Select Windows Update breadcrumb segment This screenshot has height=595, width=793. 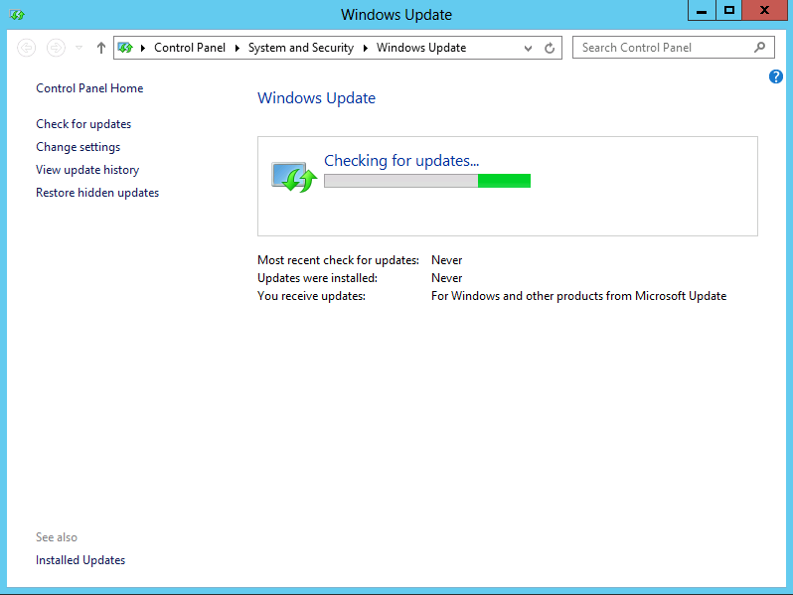pyautogui.click(x=421, y=48)
